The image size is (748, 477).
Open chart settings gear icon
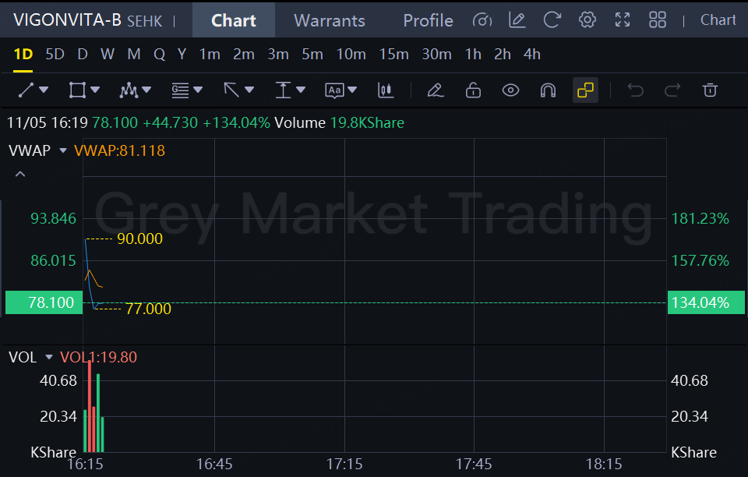pyautogui.click(x=587, y=20)
